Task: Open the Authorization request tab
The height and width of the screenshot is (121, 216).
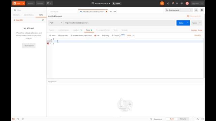Action: click(x=63, y=30)
